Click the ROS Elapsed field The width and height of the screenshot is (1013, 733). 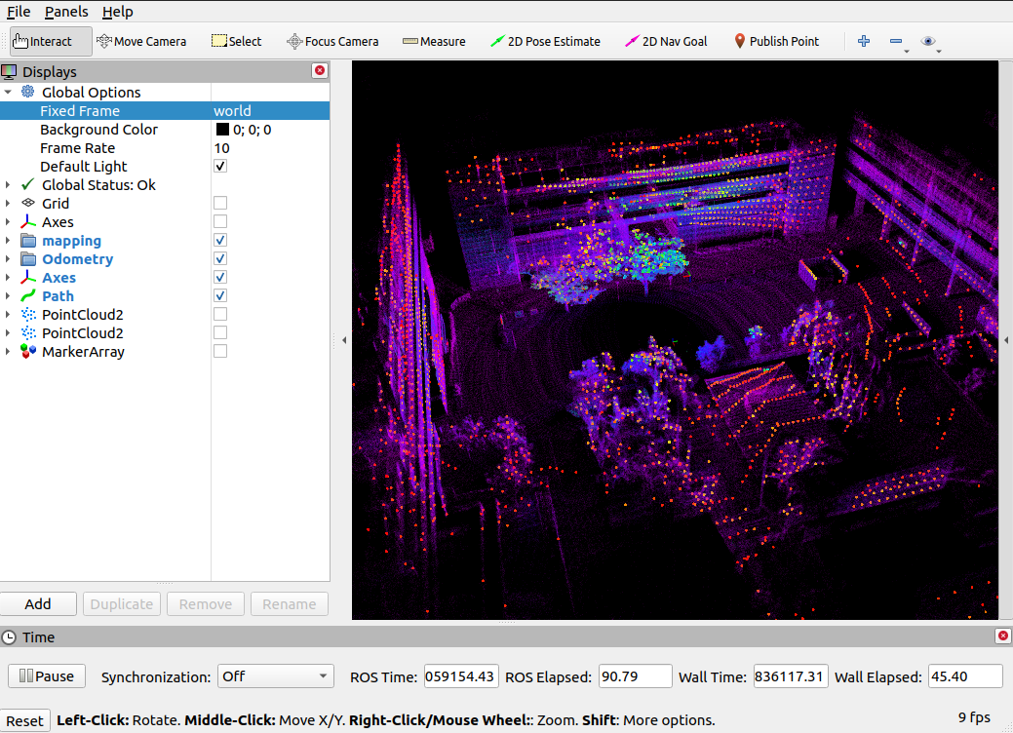pos(635,676)
